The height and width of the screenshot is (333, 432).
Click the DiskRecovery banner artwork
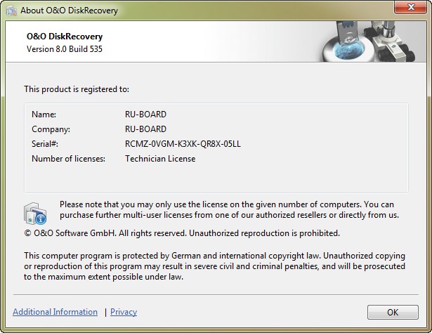pyautogui.click(x=370, y=41)
